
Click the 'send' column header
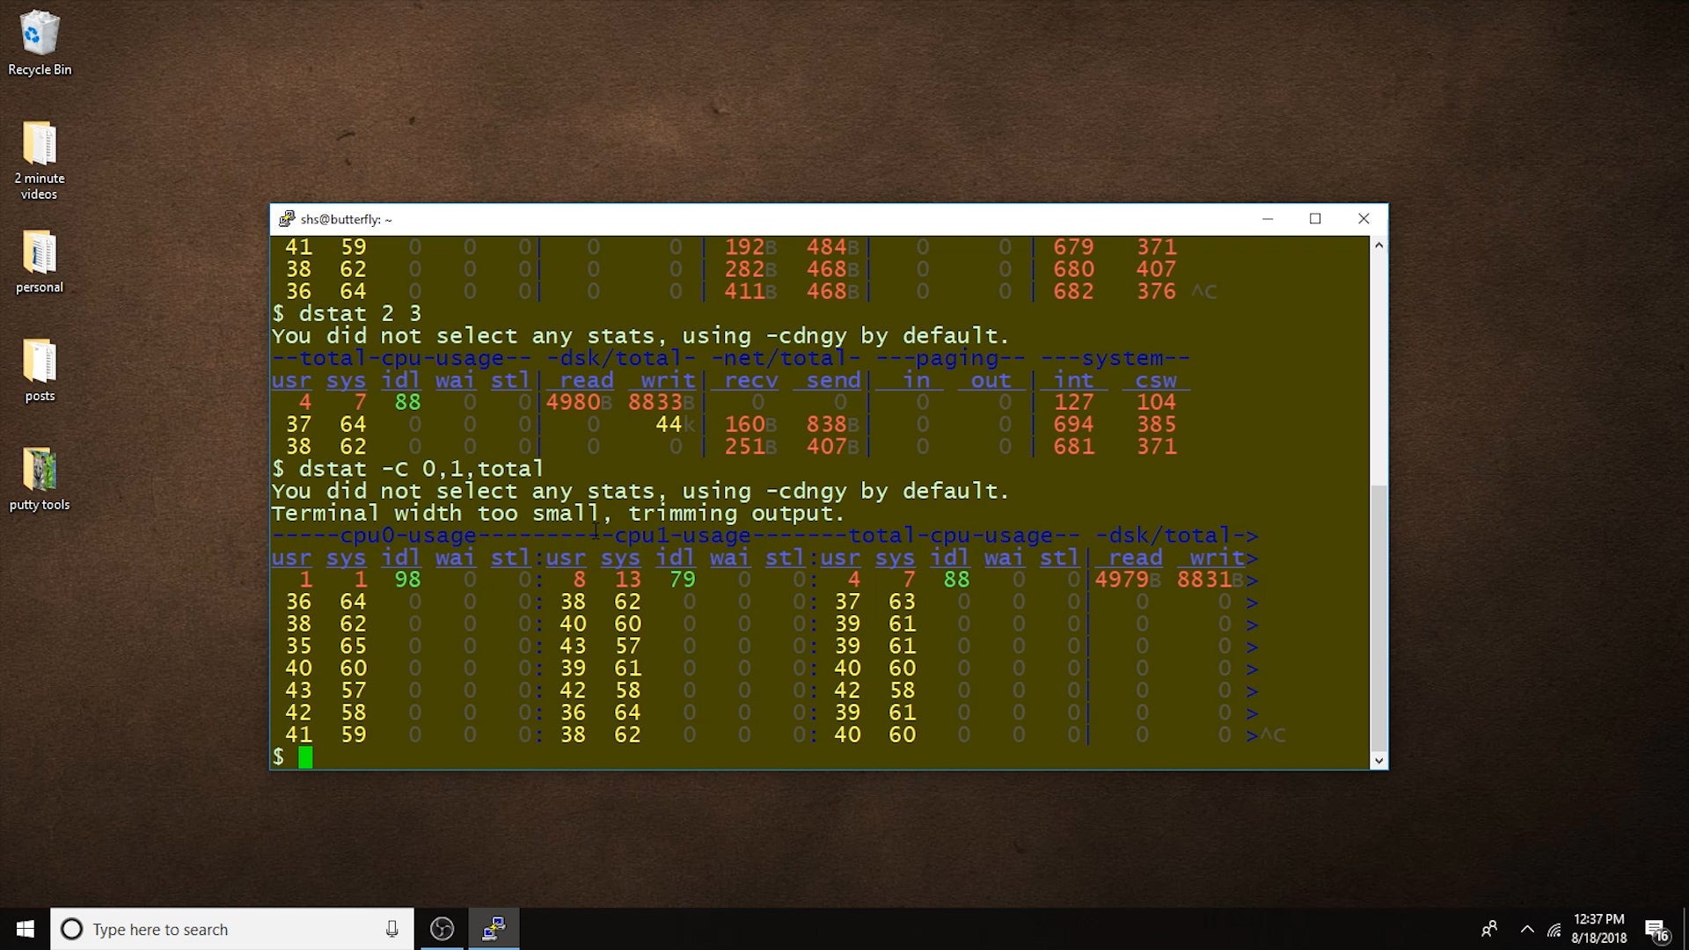833,380
